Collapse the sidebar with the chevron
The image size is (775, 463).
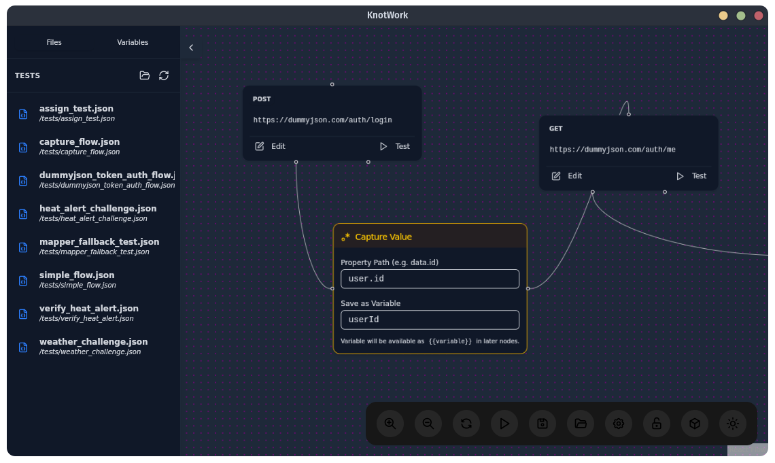tap(191, 47)
